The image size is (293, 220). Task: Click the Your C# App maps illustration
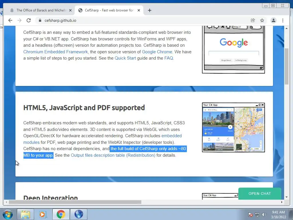pos(233,127)
